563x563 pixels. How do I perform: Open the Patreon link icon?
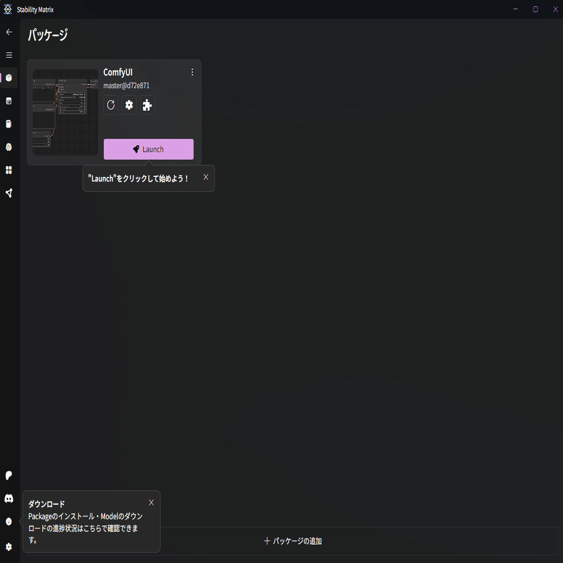coord(9,475)
